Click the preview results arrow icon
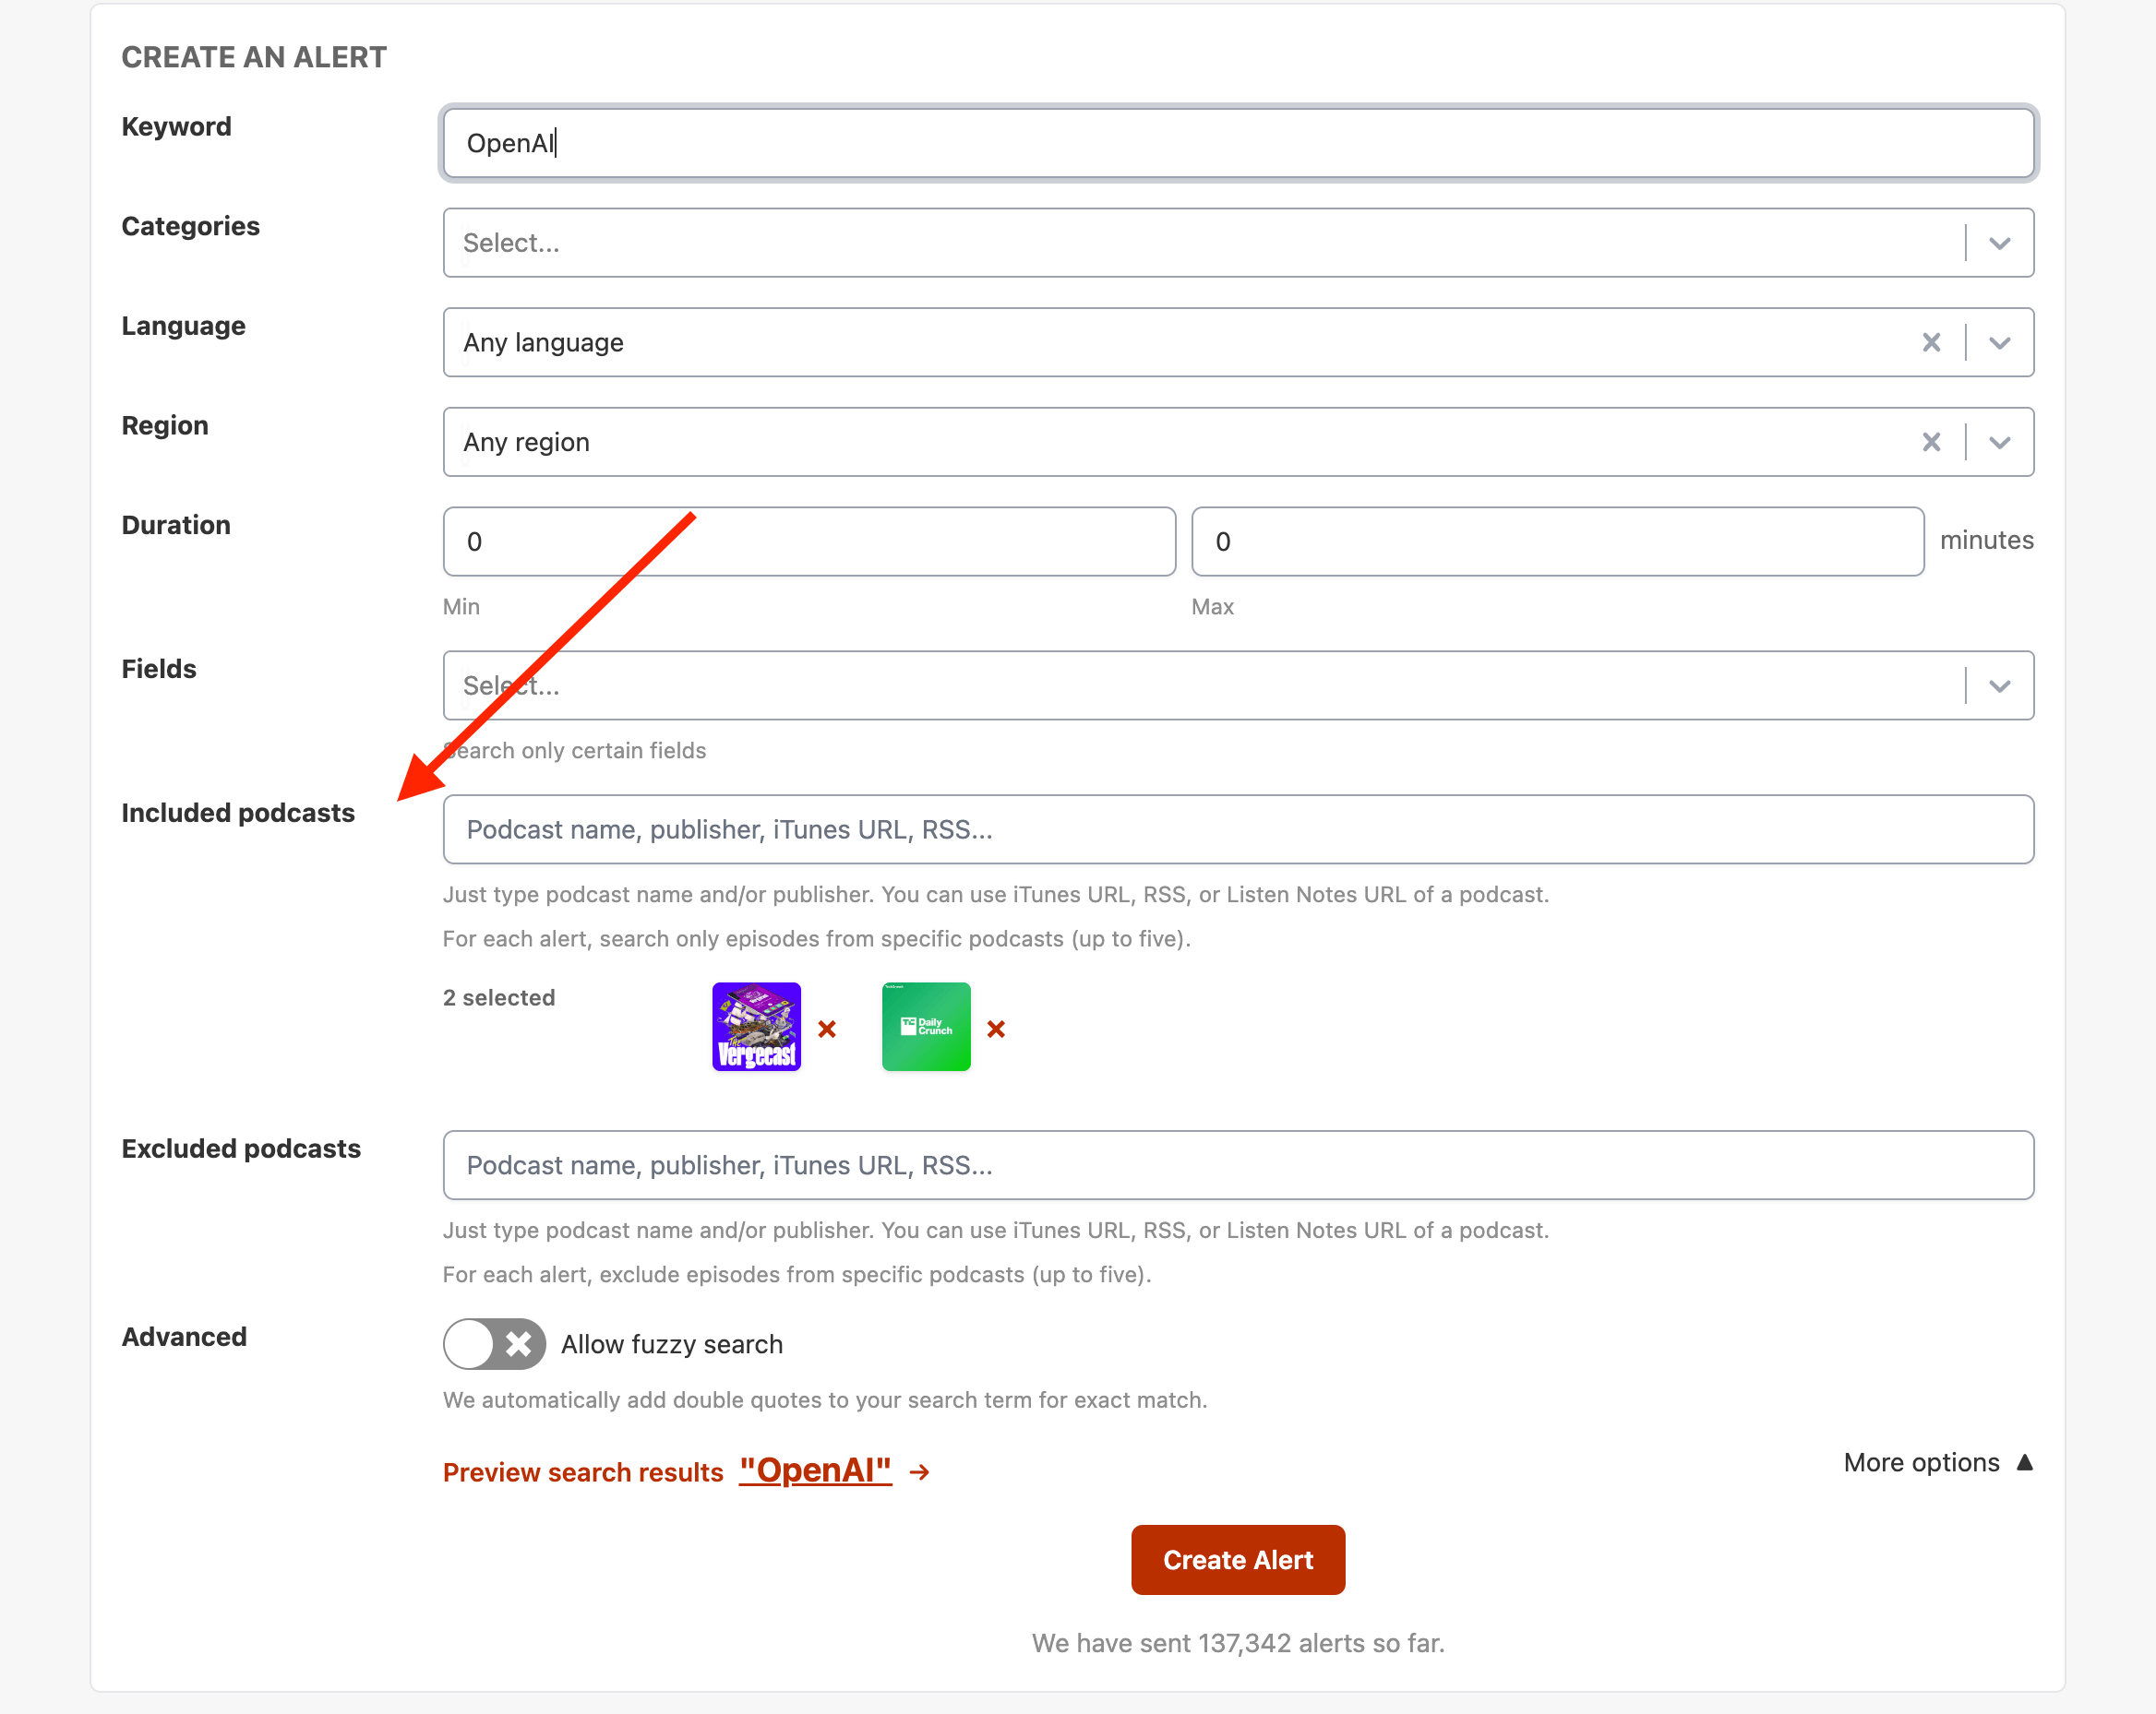The height and width of the screenshot is (1714, 2156). click(919, 1472)
